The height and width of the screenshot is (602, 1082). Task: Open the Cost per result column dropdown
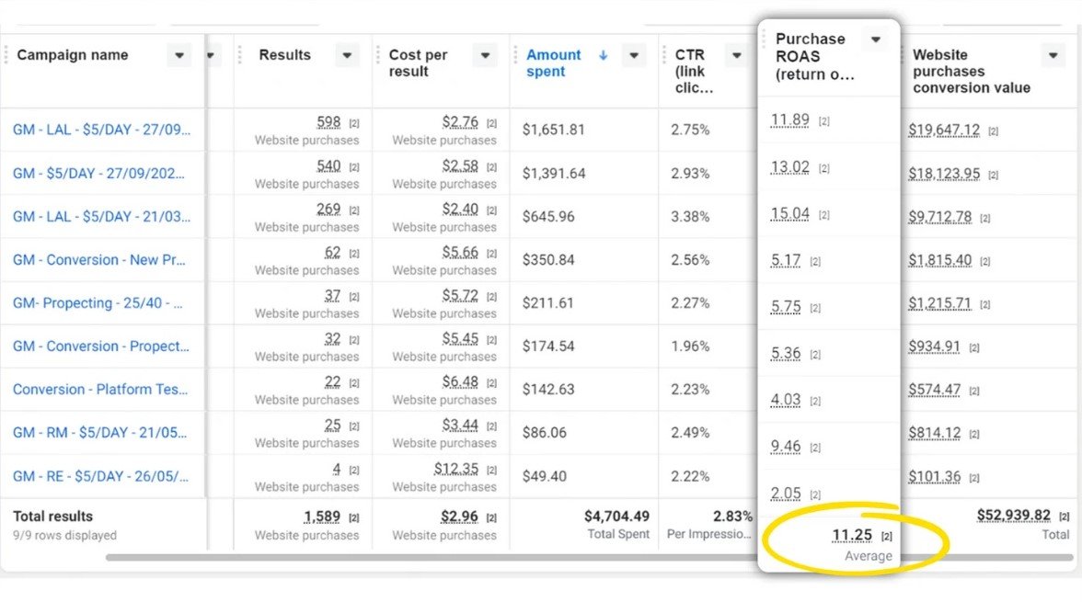tap(485, 55)
